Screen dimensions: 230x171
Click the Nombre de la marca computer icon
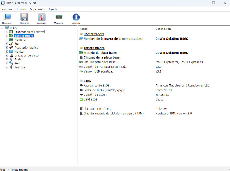coord(81,39)
